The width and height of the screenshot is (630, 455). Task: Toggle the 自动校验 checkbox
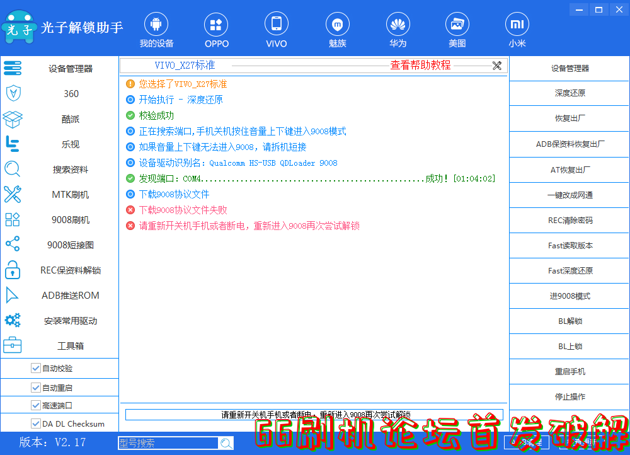click(x=36, y=368)
